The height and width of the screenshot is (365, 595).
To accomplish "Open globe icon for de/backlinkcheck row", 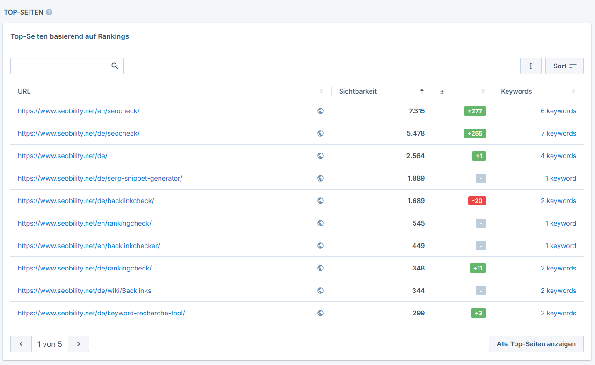I will tap(320, 201).
